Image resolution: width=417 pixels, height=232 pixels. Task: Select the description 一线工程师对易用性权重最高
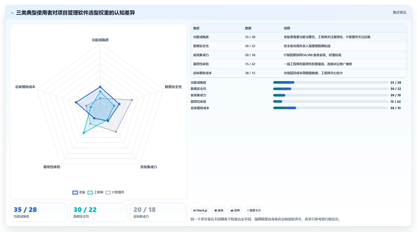click(318, 64)
